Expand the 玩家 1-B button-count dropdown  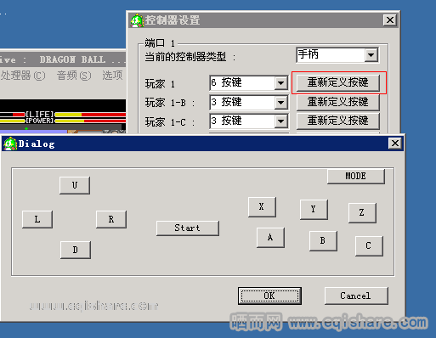point(280,103)
